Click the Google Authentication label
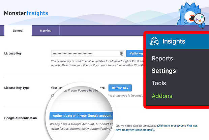 21,118
